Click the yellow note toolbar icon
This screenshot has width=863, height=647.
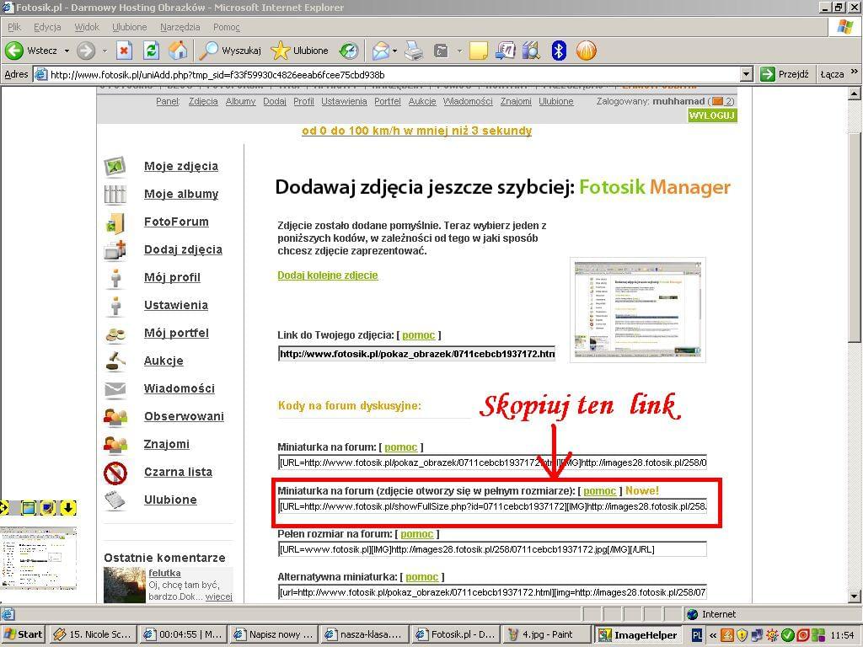coord(479,51)
